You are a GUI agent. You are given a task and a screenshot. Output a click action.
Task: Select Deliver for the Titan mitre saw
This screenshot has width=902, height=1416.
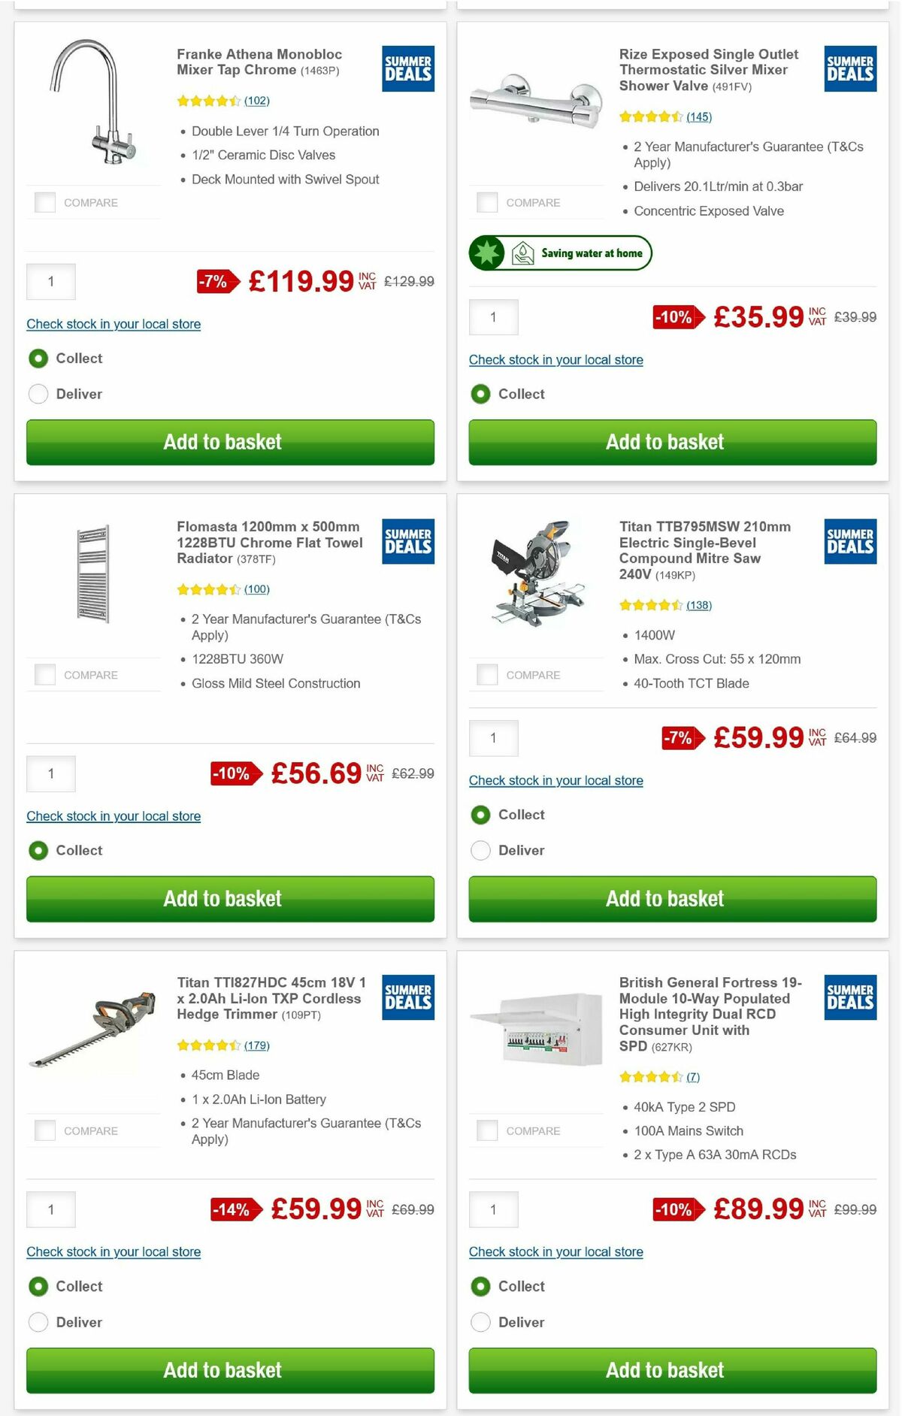tap(480, 850)
